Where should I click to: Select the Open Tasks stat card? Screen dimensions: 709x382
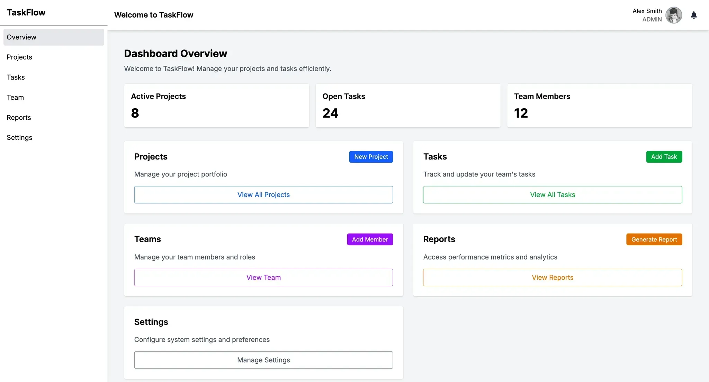408,106
